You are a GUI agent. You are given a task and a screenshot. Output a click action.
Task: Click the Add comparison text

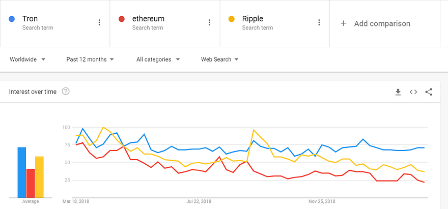coord(382,23)
